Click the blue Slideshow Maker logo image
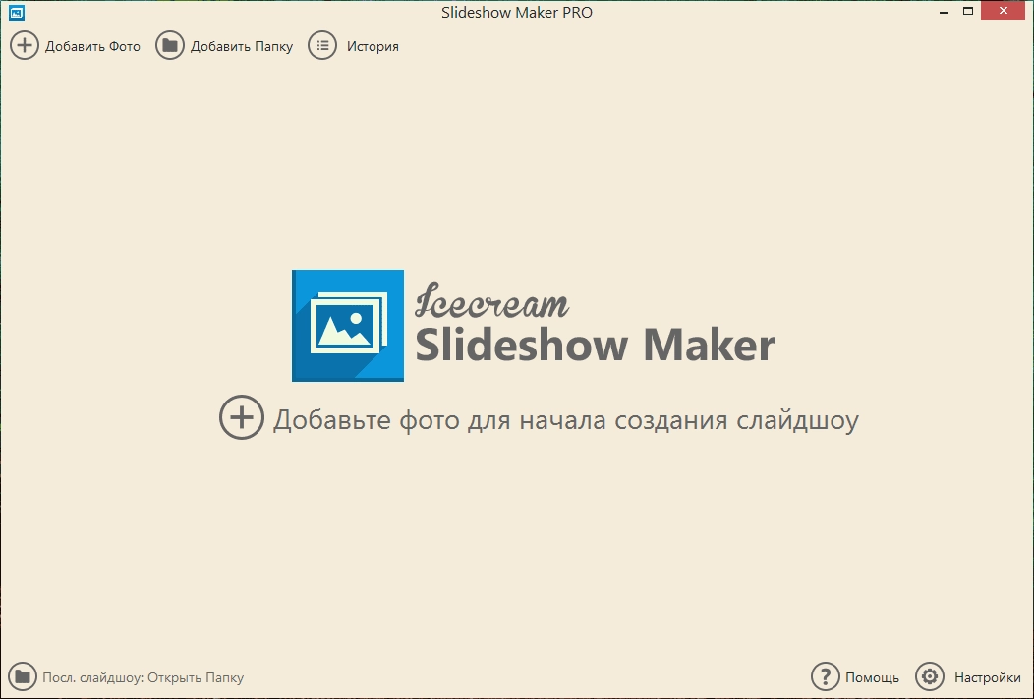The height and width of the screenshot is (699, 1034). coord(348,326)
